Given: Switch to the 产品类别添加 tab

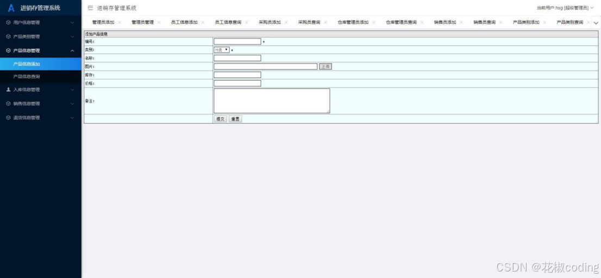Looking at the screenshot, I should pos(526,23).
